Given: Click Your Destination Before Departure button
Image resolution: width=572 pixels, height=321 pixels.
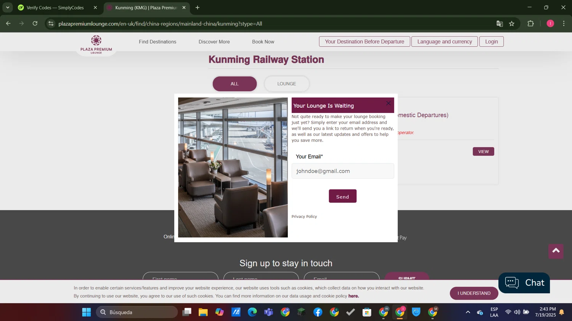Looking at the screenshot, I should tap(365, 41).
